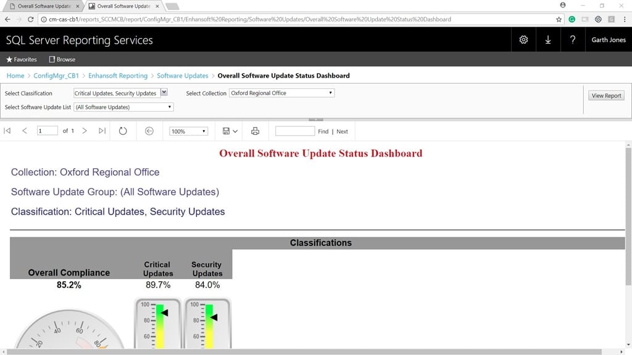632x355 pixels.
Task: Open the Software Updates breadcrumb folder
Action: pyautogui.click(x=183, y=76)
